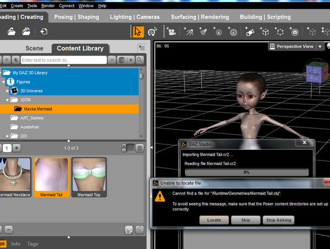Image resolution: width=330 pixels, height=249 pixels.
Task: Open the Posing | Shaping activity tab
Action: point(76,17)
